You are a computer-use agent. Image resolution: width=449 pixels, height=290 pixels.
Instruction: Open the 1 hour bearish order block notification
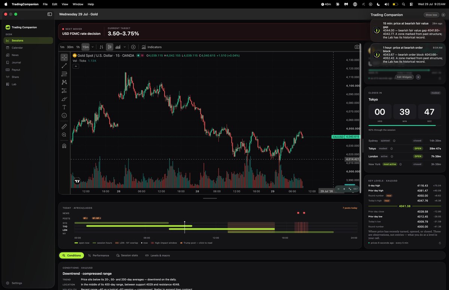pyautogui.click(x=408, y=55)
